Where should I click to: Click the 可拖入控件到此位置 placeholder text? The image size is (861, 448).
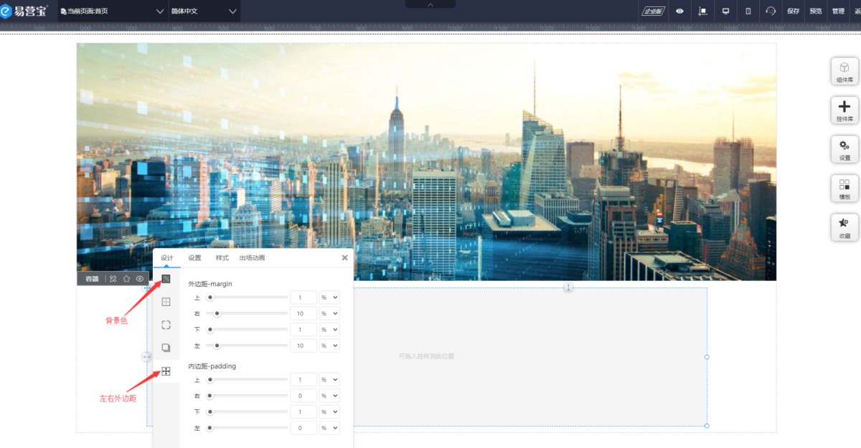point(426,356)
